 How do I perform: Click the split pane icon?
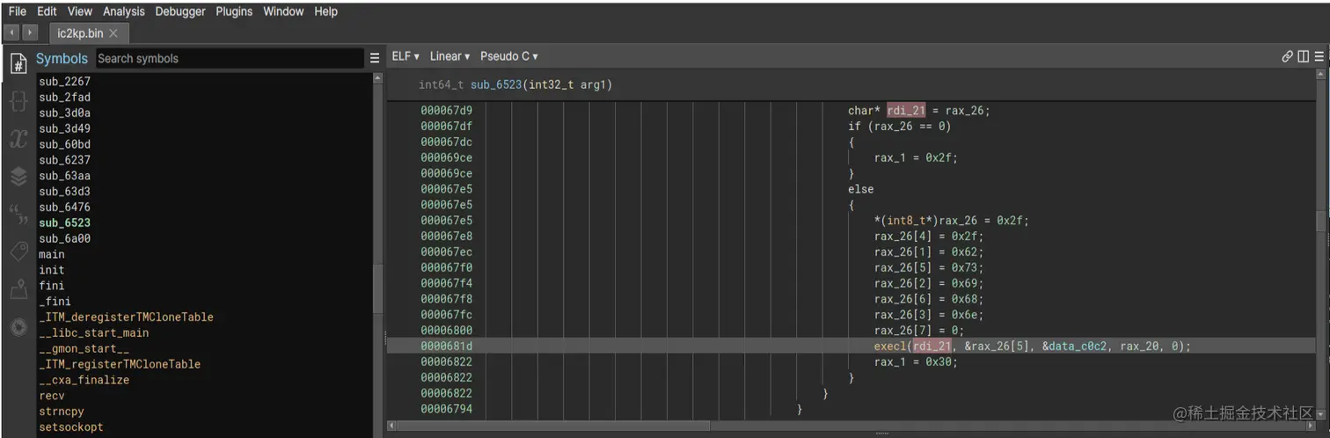(1303, 56)
